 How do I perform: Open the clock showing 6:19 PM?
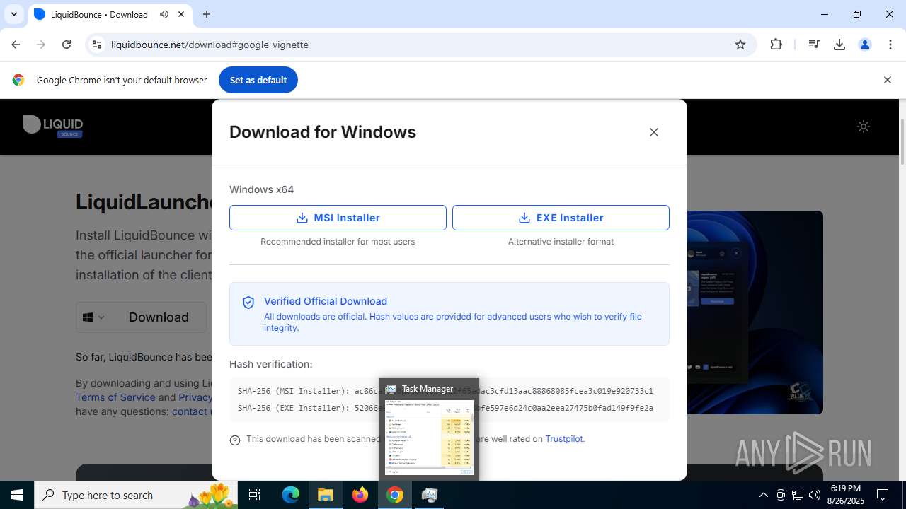(x=845, y=495)
